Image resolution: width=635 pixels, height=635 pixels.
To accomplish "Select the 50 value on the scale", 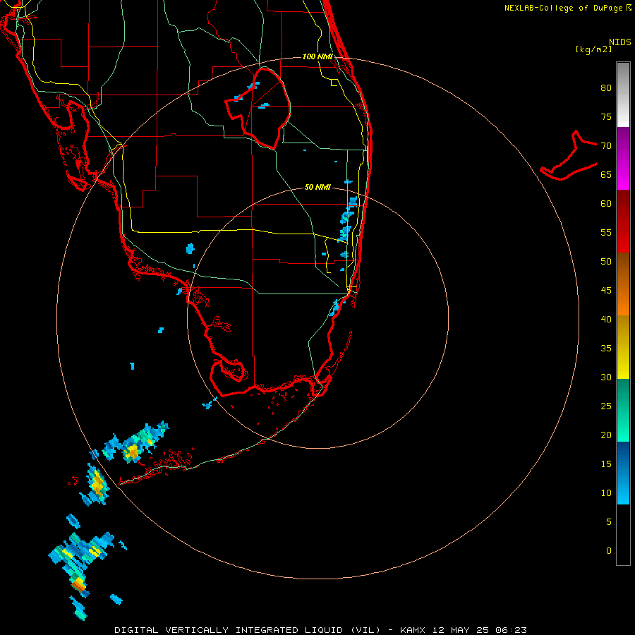I will [606, 262].
